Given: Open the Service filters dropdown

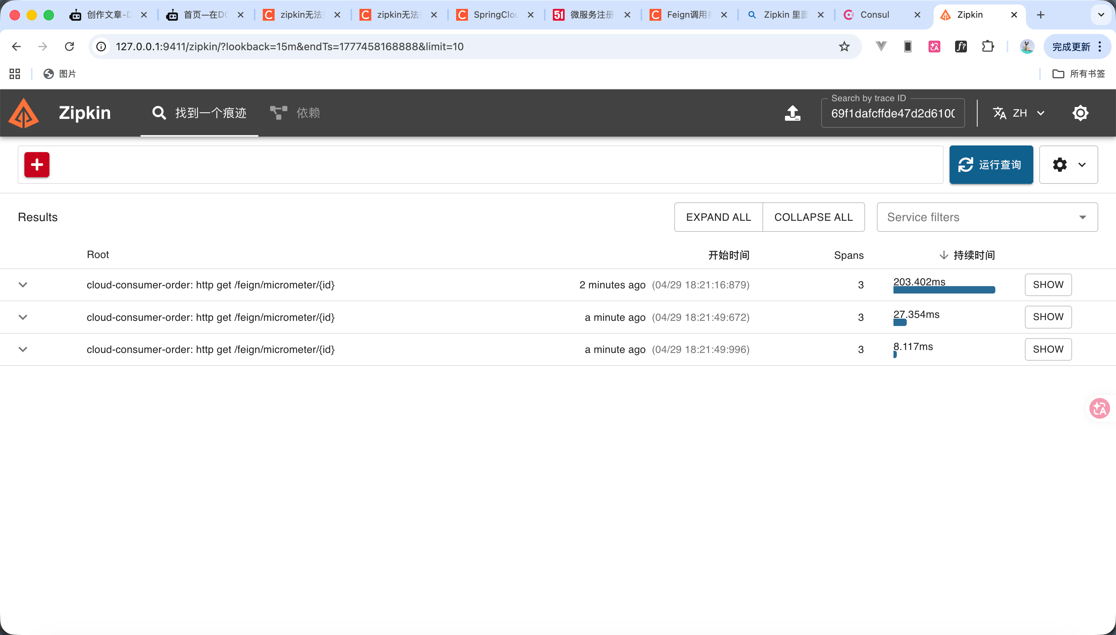Looking at the screenshot, I should [x=986, y=217].
